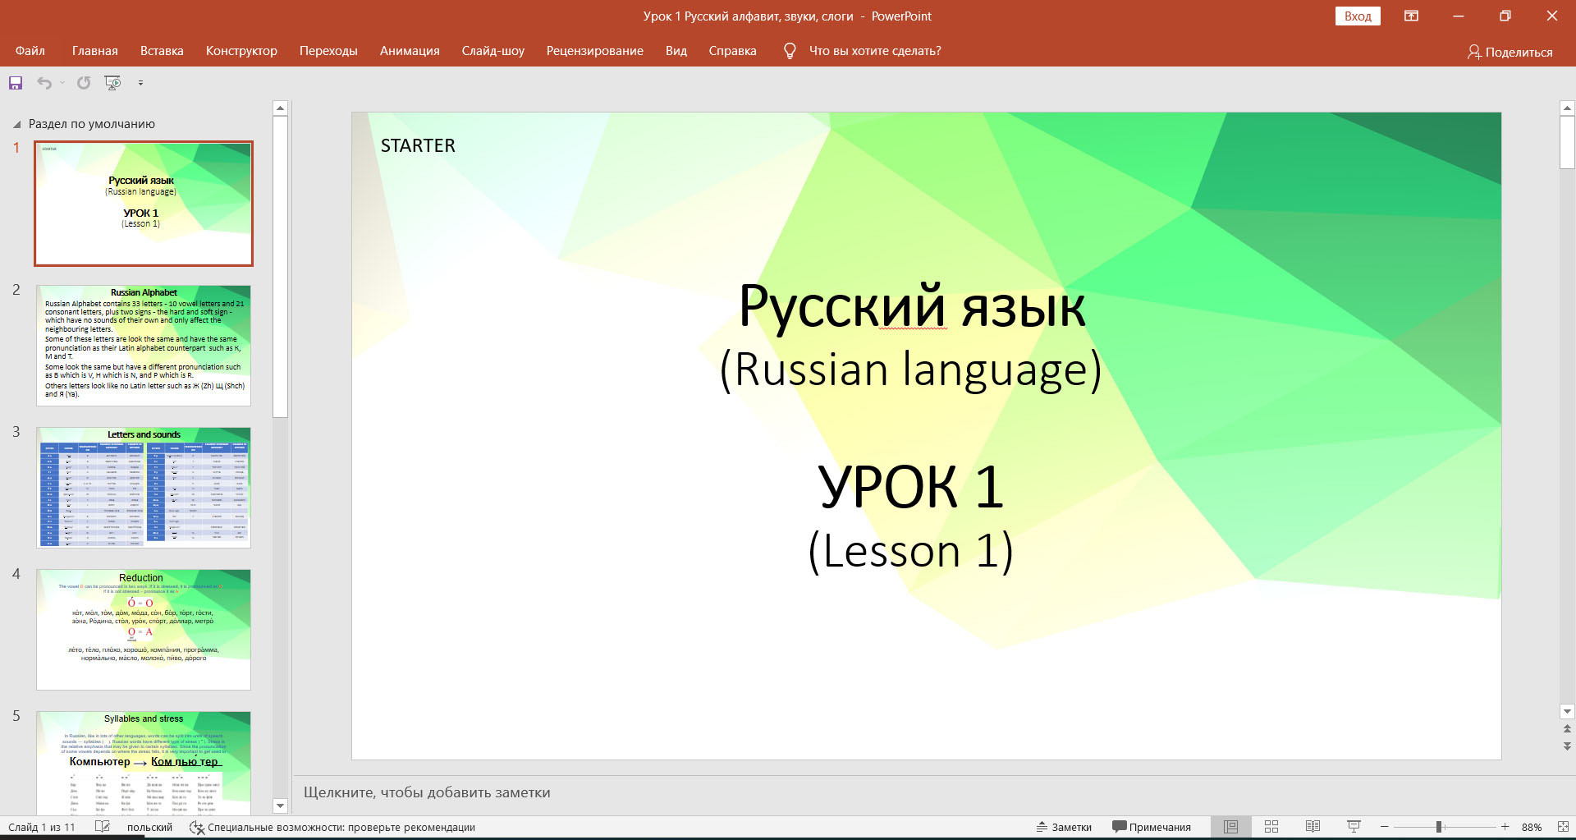1576x840 pixels.
Task: Open the Анимация ribbon tab
Action: [x=410, y=51]
